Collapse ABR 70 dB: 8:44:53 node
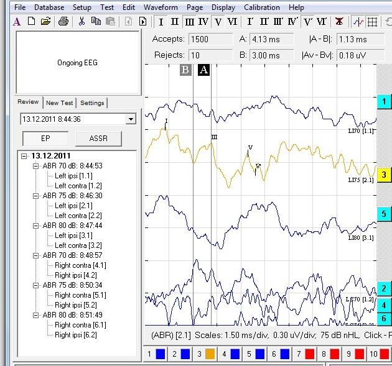The height and width of the screenshot is (366, 392). [35, 166]
